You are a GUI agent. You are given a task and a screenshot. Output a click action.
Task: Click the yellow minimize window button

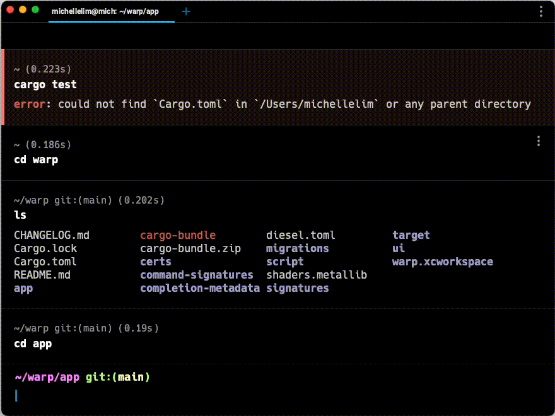click(x=23, y=9)
